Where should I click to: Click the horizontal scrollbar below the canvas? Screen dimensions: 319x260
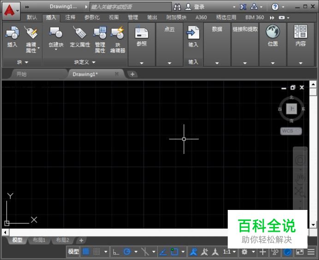pyautogui.click(x=115, y=232)
